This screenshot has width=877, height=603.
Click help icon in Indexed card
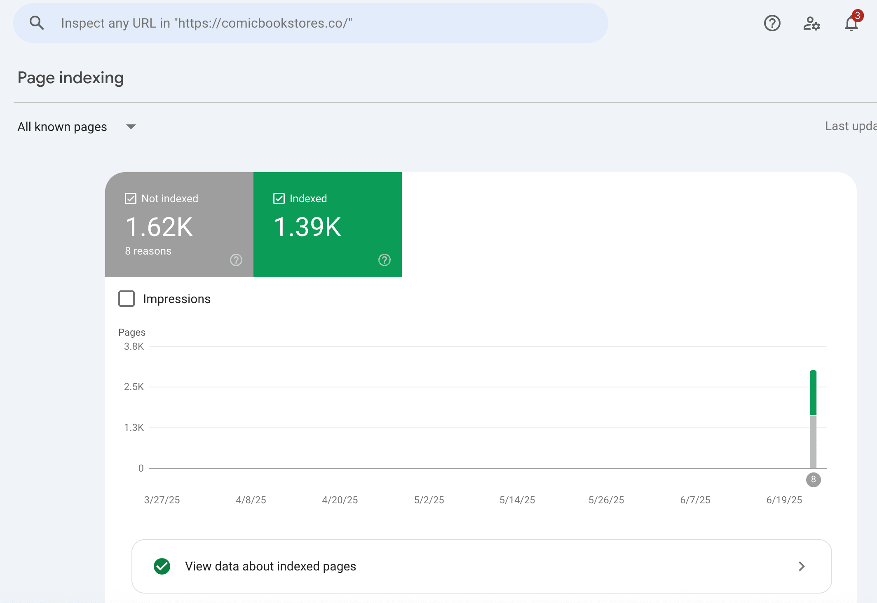coord(384,260)
